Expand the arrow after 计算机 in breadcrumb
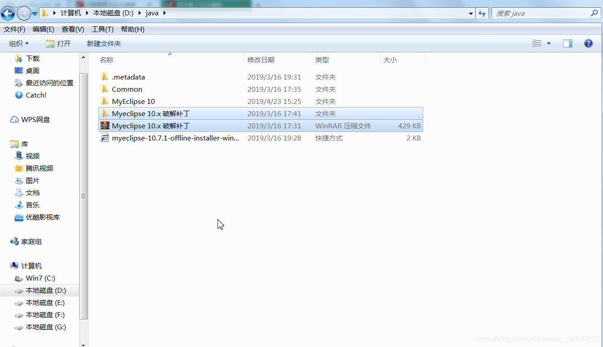 [87, 13]
